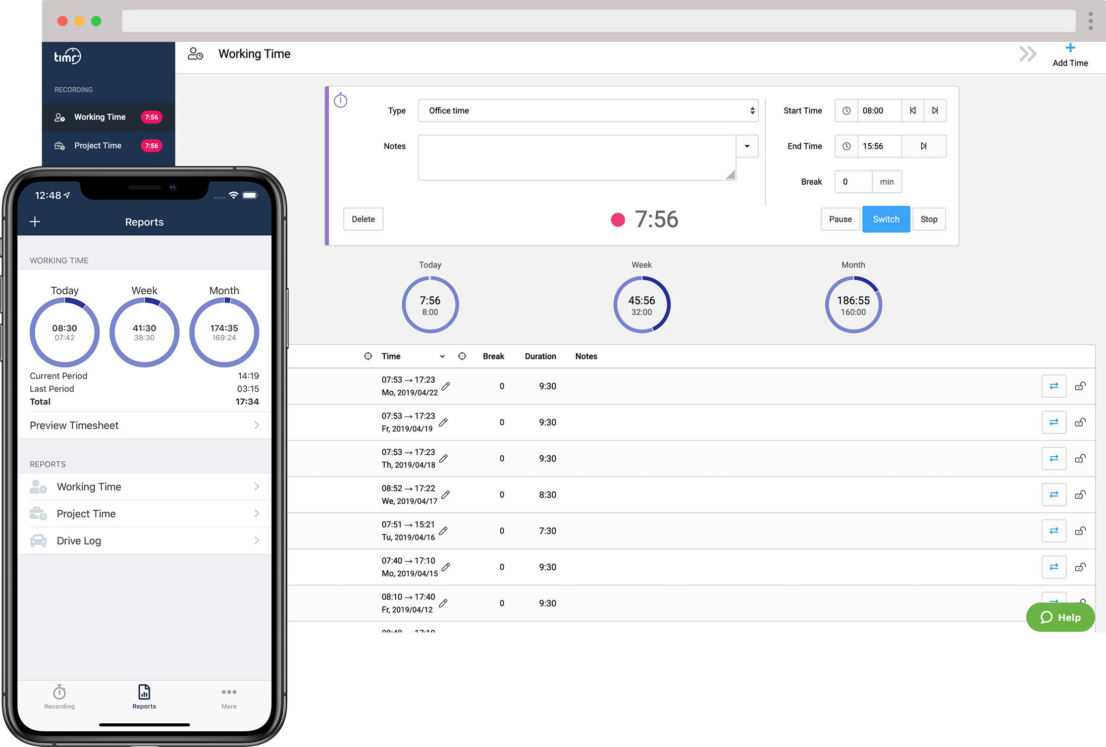The height and width of the screenshot is (747, 1106).
Task: Open Preview Timesheet on the phone
Action: click(x=144, y=425)
